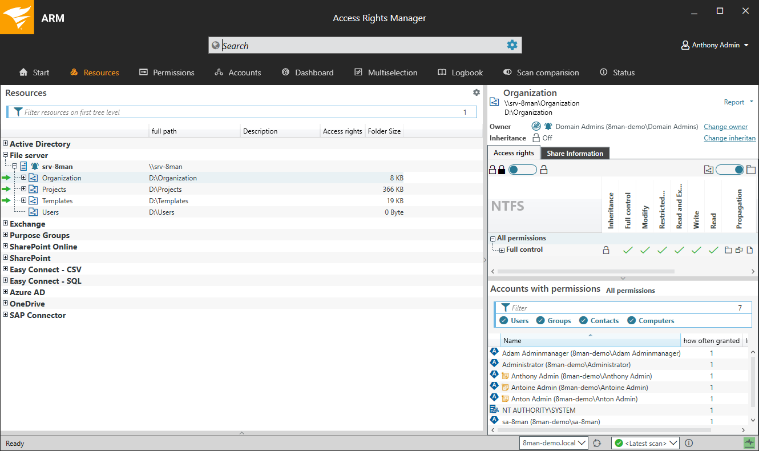The height and width of the screenshot is (451, 759).
Task: Click the black closed lock icon
Action: point(502,170)
